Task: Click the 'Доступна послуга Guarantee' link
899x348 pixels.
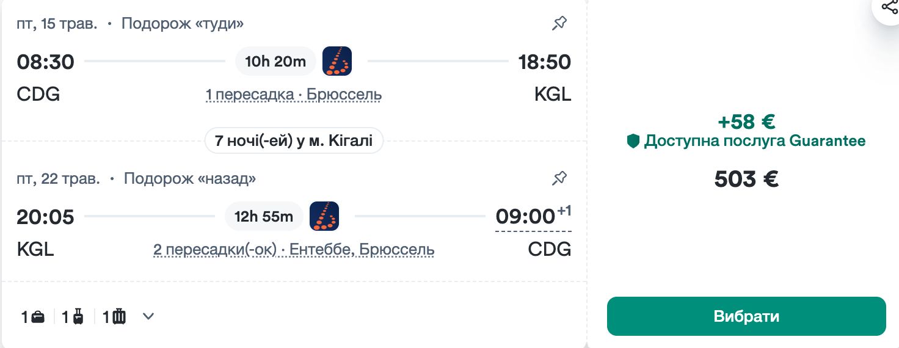Action: [x=754, y=141]
